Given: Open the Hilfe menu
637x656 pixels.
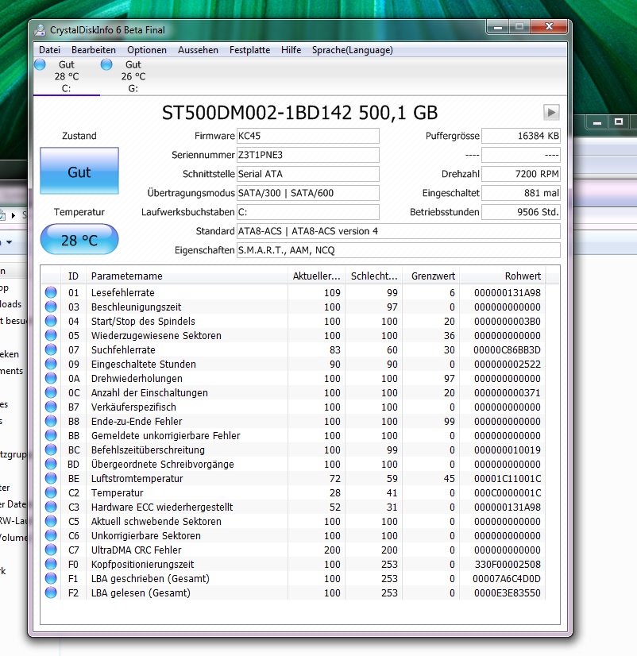Looking at the screenshot, I should pos(291,50).
